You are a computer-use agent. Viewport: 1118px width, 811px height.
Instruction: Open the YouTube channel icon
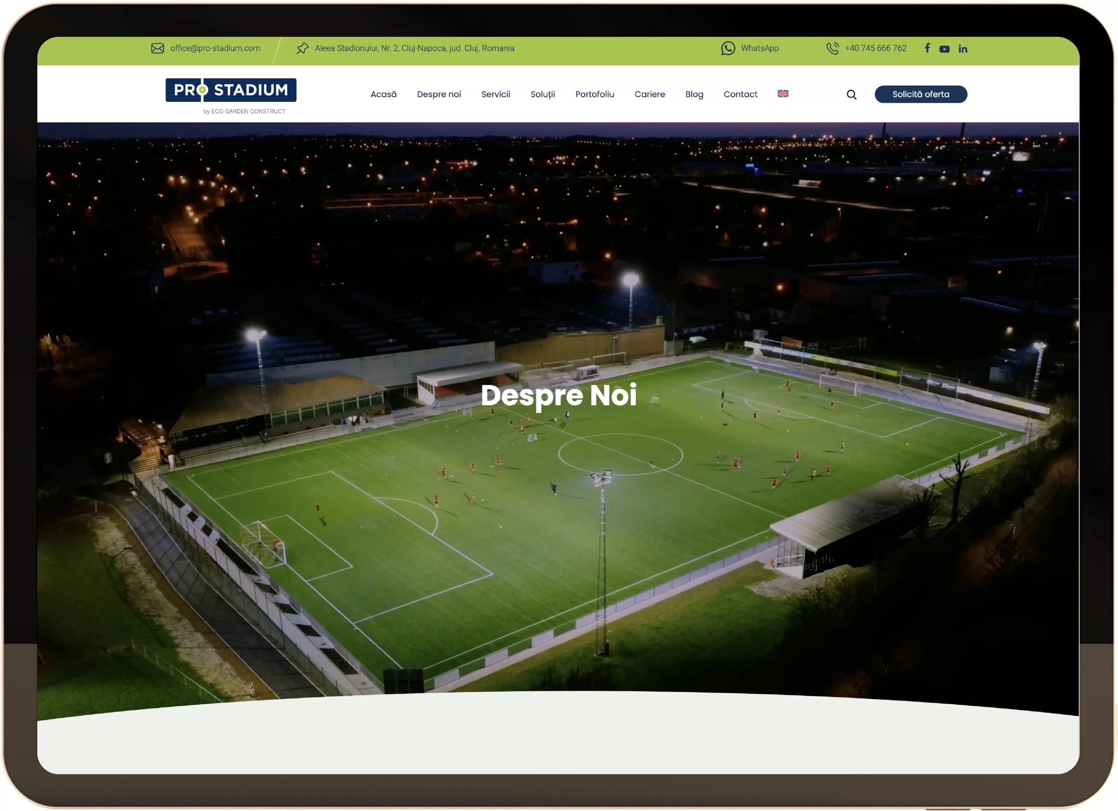(945, 49)
